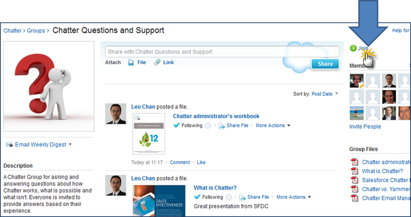Viewport: 411px width, 217px height.
Task: Click Share File icon under administrator's workbook
Action: [222, 125]
